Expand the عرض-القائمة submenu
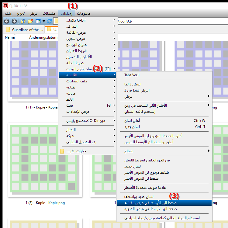Viewport: 228px width, 228px height. pos(87,33)
